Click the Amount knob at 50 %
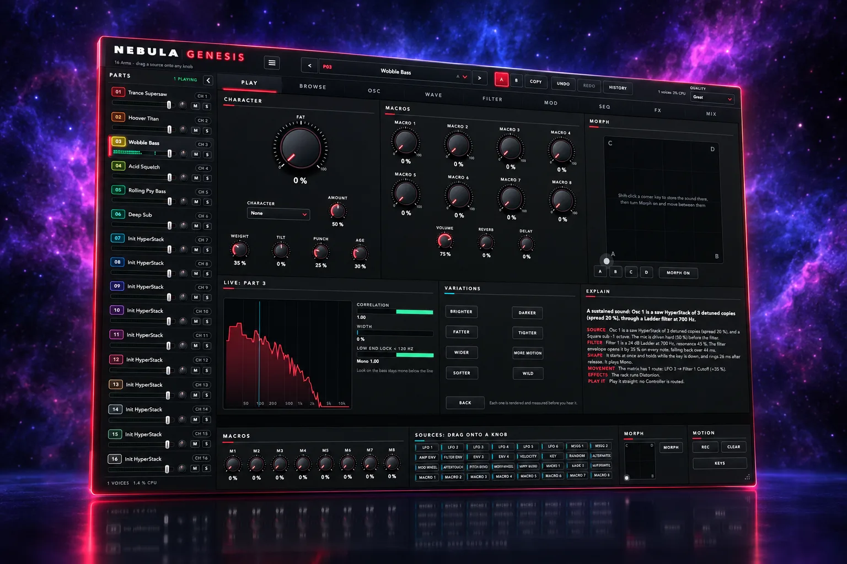Viewport: 847px width, 564px height. click(337, 210)
